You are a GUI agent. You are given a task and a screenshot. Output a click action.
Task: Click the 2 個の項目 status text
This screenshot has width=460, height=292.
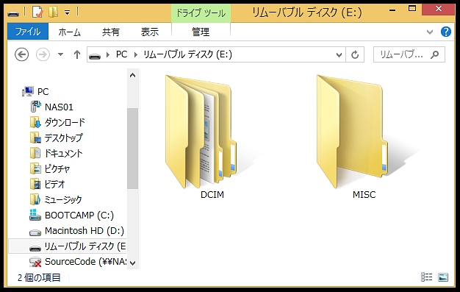tap(39, 277)
